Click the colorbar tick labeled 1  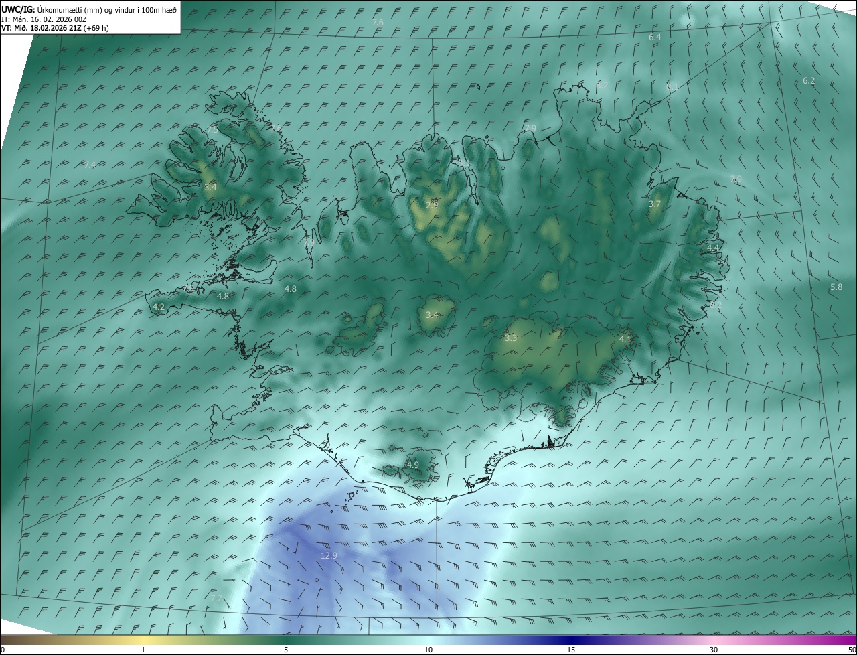point(143,650)
